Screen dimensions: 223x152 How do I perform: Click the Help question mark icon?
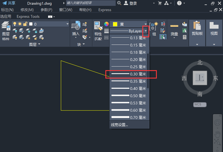pyautogui.click(x=179, y=3)
